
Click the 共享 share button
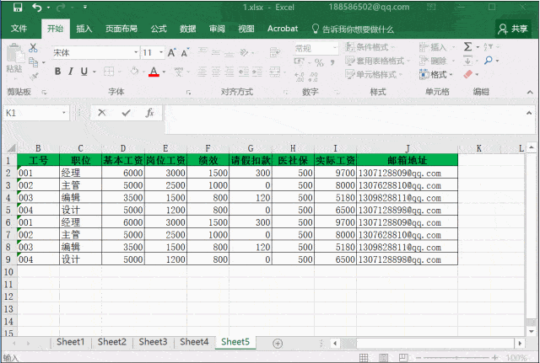click(513, 29)
